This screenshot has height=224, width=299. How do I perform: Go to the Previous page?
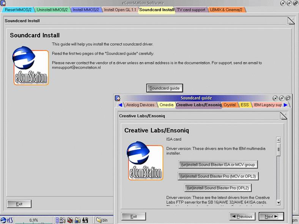[x=242, y=216]
